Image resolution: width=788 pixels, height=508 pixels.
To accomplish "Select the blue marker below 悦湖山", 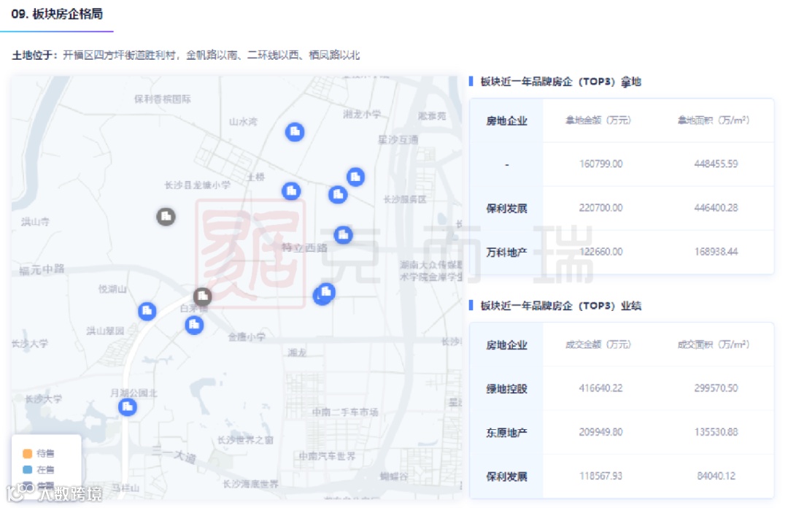I will coord(147,311).
